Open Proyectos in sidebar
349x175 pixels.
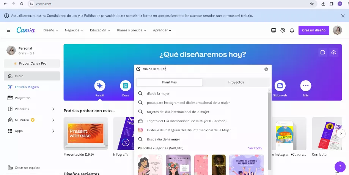(x=32, y=98)
